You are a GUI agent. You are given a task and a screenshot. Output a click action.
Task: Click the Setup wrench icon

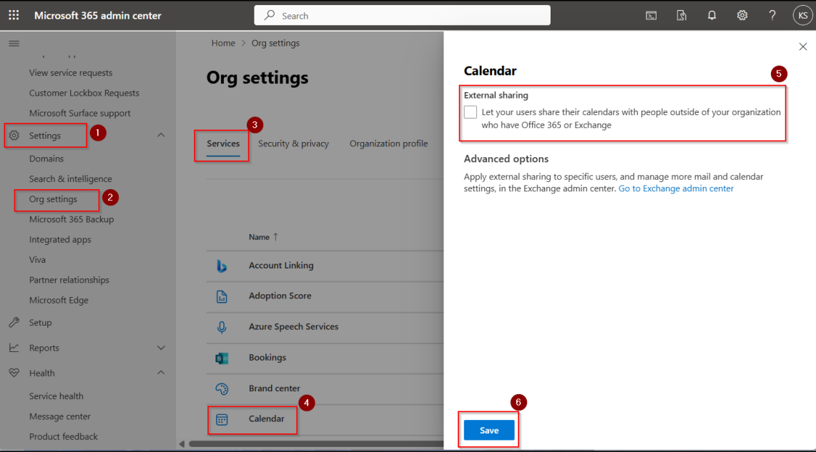14,323
